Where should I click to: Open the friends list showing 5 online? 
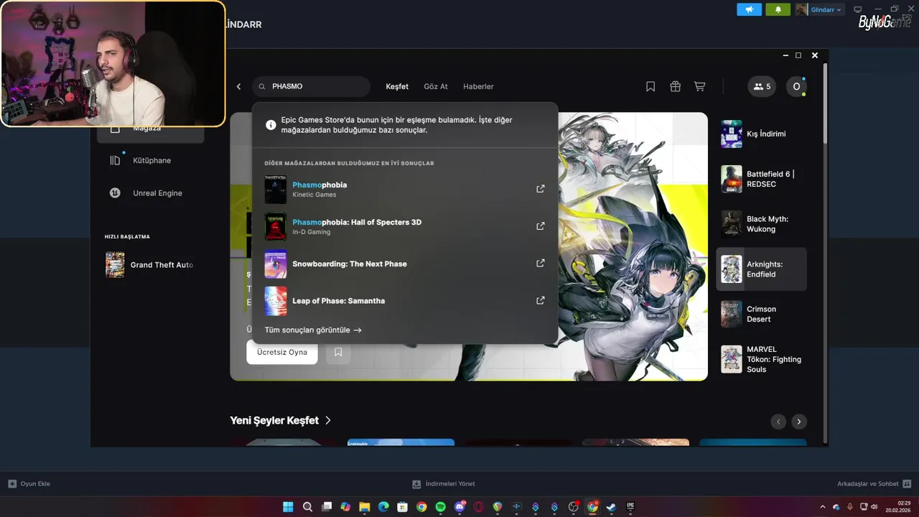pos(762,86)
